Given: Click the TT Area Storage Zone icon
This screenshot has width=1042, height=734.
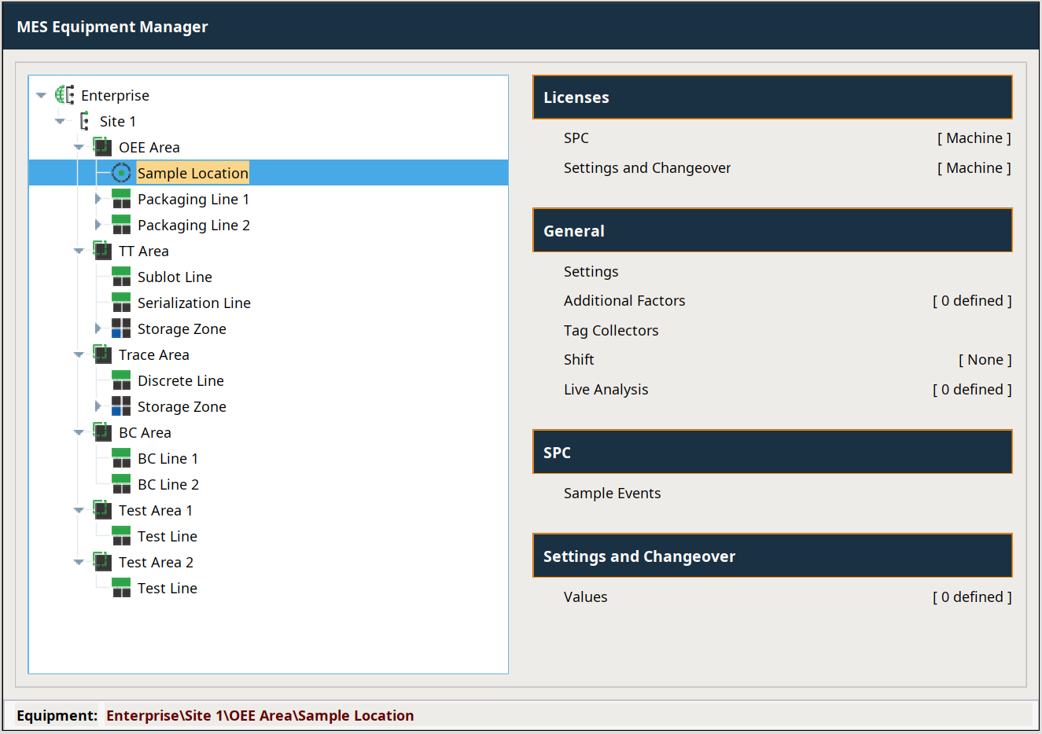Looking at the screenshot, I should point(121,328).
